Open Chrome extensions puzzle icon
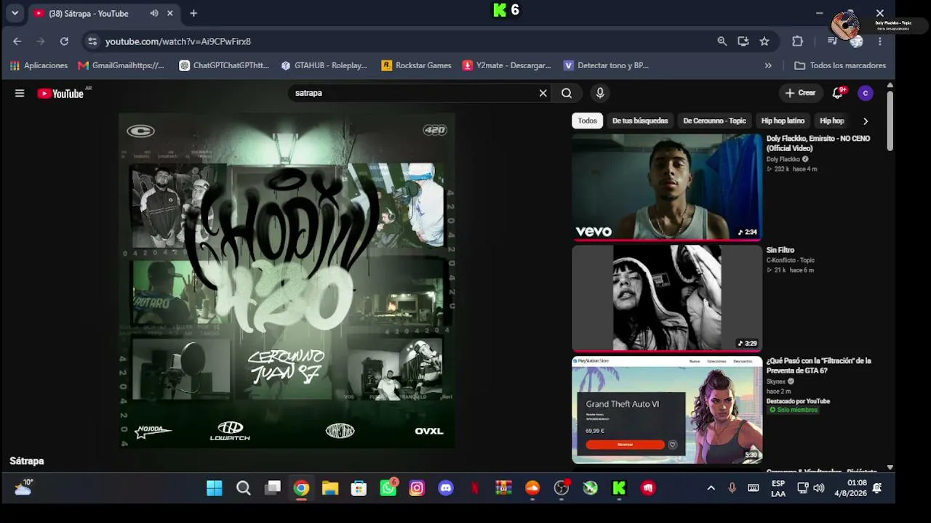 pyautogui.click(x=797, y=41)
